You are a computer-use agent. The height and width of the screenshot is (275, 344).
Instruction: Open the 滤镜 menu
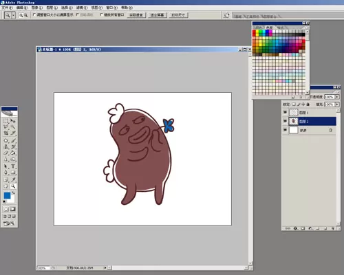tap(82, 8)
